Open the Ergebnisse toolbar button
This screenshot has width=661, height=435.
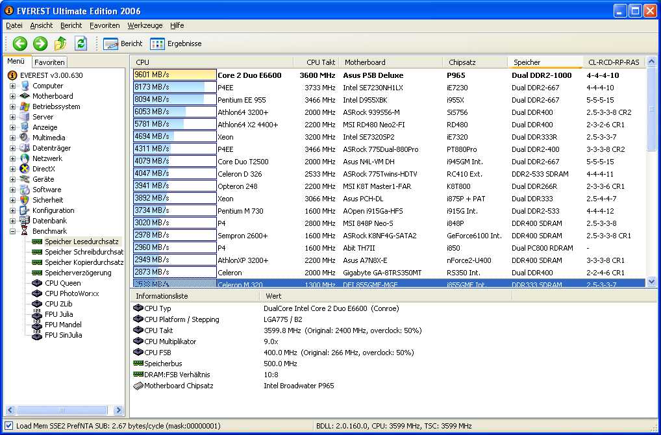coord(176,43)
